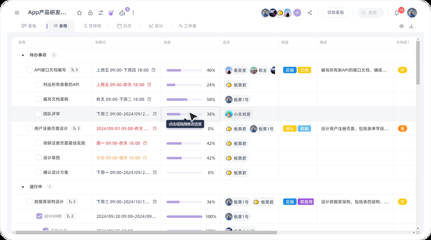431x240 pixels.
Task: Open the notifications bell
Action: [396, 13]
